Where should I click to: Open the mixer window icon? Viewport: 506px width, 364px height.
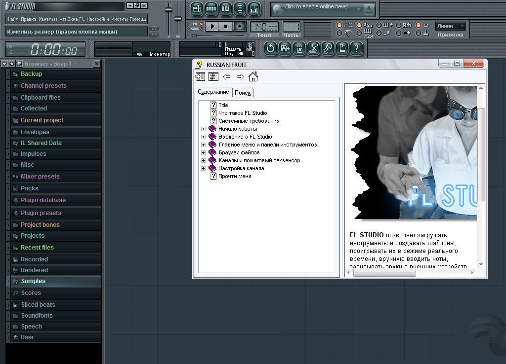(x=254, y=8)
